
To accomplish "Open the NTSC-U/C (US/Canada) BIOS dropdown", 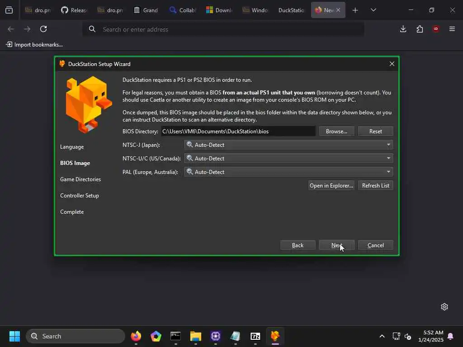I will [x=288, y=159].
